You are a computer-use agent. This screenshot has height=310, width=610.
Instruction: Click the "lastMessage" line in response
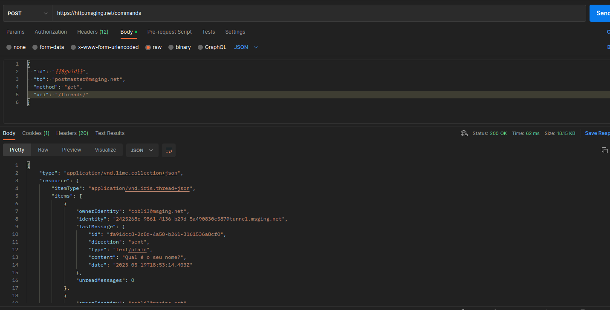point(101,227)
